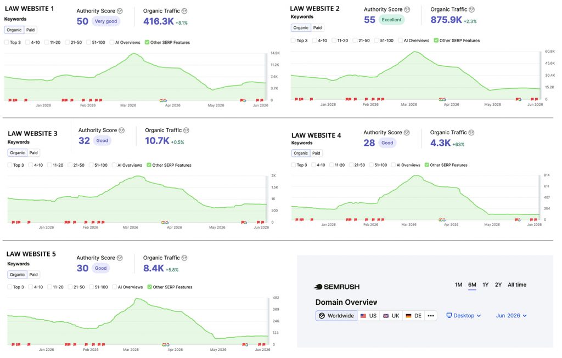Image resolution: width=562 pixels, height=358 pixels.
Task: Click Google update marker on Law Website 5 chart
Action: coord(166,345)
